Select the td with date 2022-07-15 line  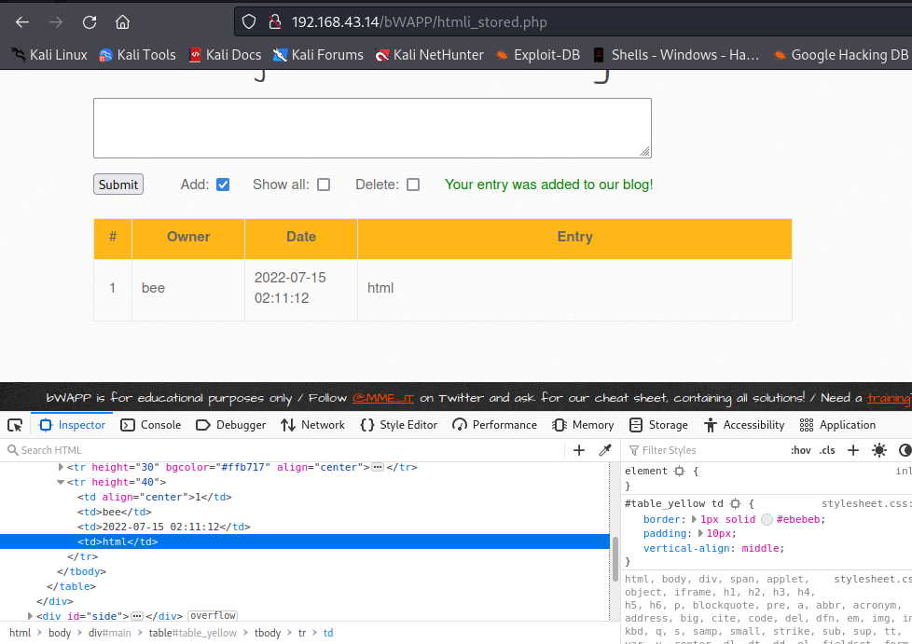click(x=305, y=527)
